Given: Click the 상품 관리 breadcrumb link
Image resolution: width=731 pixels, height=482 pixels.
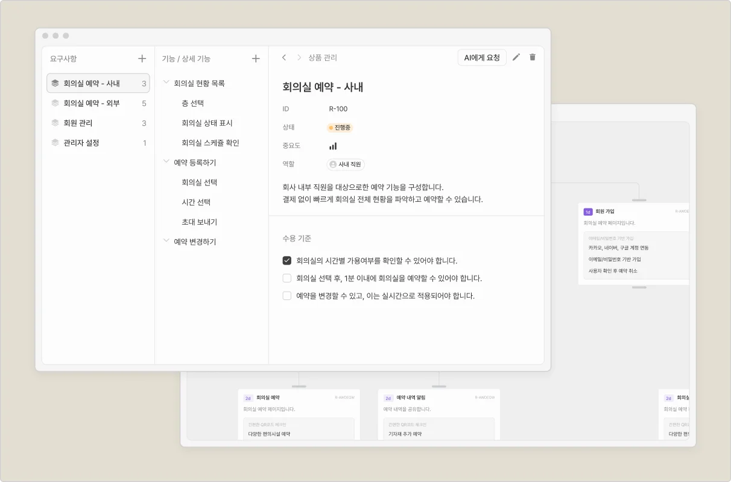Looking at the screenshot, I should (x=323, y=58).
